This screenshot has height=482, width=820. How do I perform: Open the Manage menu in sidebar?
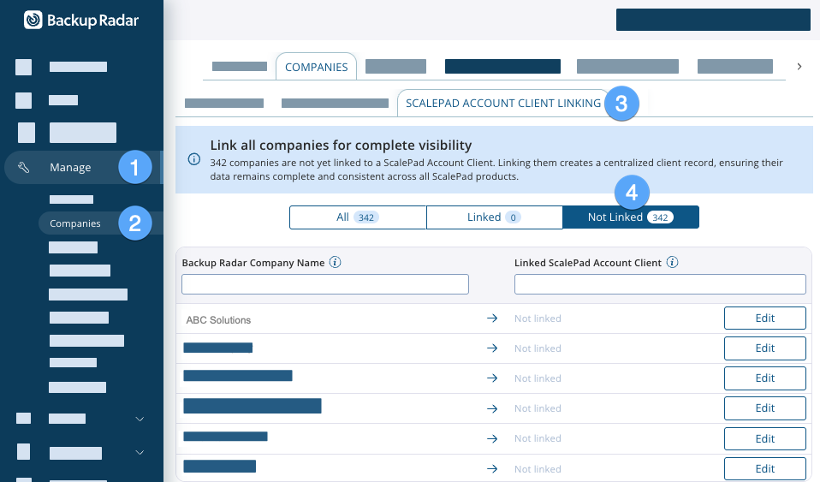[70, 168]
